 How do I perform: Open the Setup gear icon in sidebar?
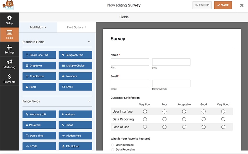click(9, 18)
